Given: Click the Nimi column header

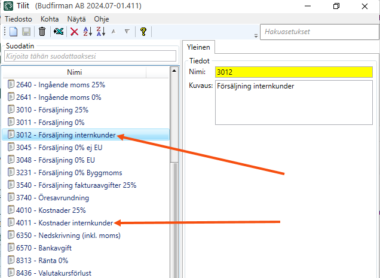Looking at the screenshot, I should 75,72.
